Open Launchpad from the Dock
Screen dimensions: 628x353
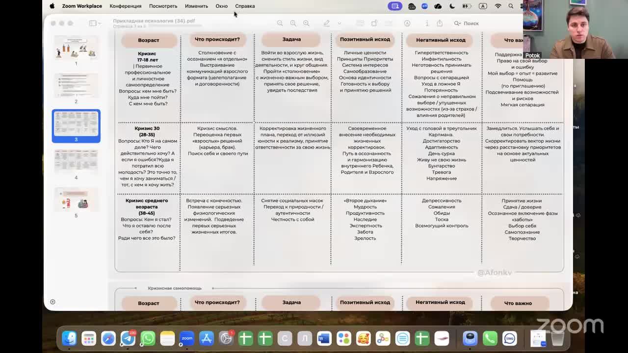89,338
